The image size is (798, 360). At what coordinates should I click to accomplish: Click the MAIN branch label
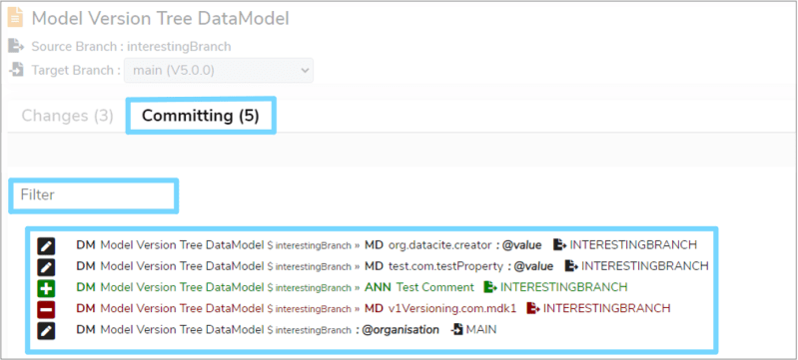click(481, 329)
